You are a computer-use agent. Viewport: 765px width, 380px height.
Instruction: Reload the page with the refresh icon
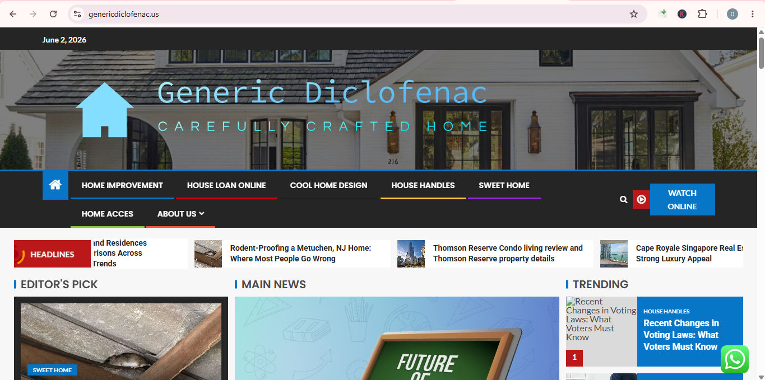[53, 14]
